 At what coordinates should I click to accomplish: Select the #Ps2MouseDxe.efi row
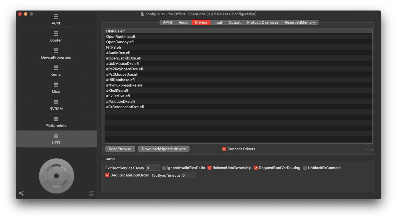(239, 74)
